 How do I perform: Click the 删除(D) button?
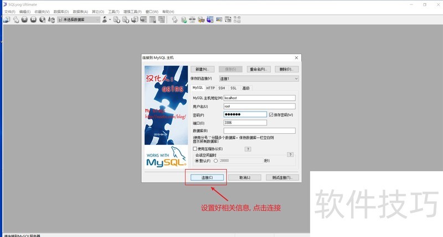[287, 69]
